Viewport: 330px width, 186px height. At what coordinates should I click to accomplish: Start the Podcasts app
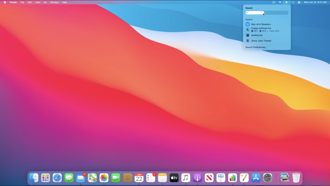(x=197, y=178)
